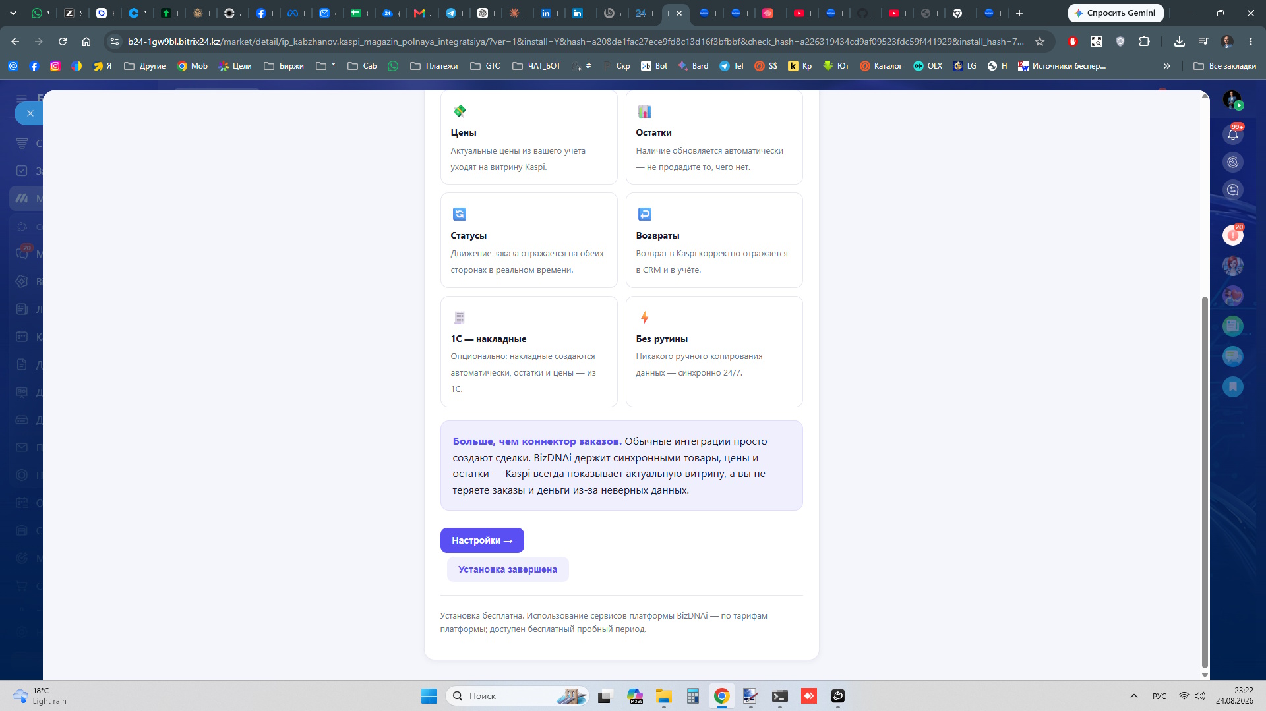1266x711 pixels.
Task: Open the Facebook bookmark icon
Action: (34, 66)
